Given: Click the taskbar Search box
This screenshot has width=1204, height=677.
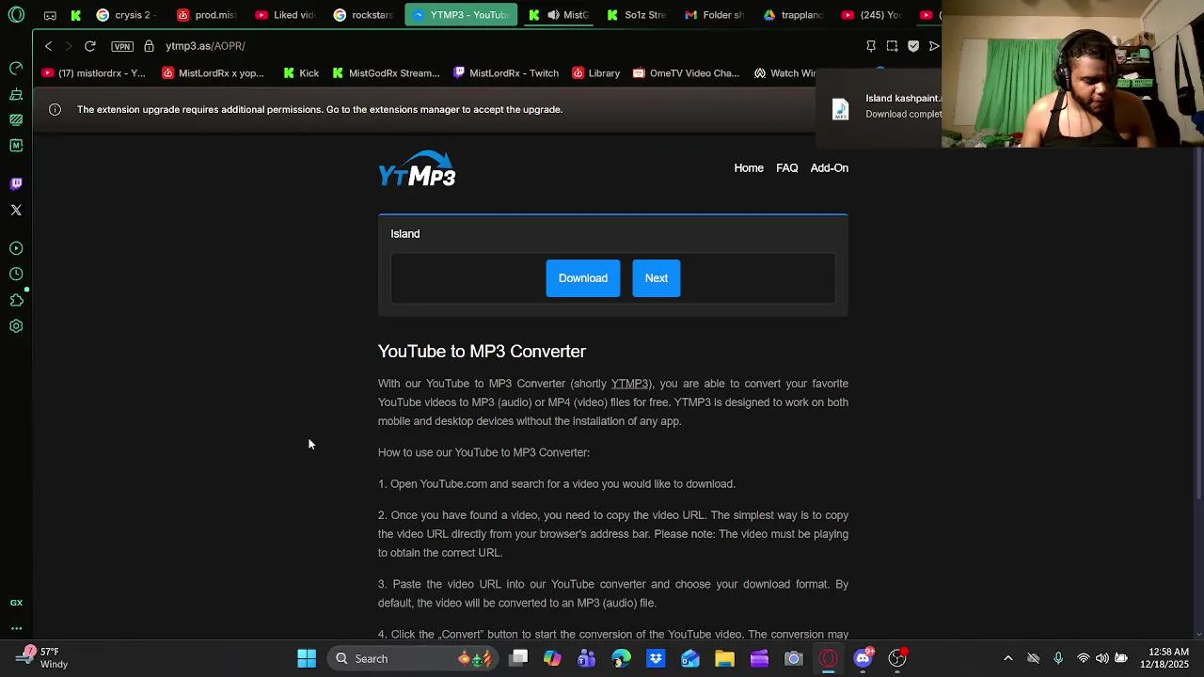Looking at the screenshot, I should click(412, 659).
